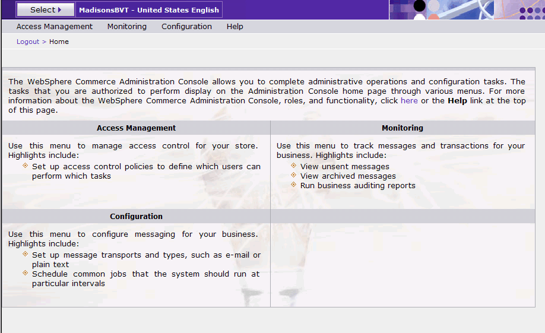Click the diamond bullet beside 'Set up message transports'
Screen dimensions: 545x333
tap(25, 253)
